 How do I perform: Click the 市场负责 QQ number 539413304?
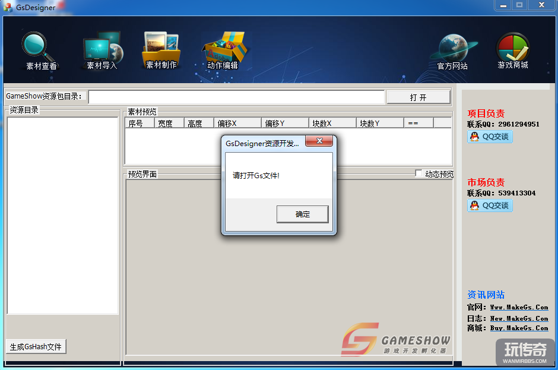[516, 193]
